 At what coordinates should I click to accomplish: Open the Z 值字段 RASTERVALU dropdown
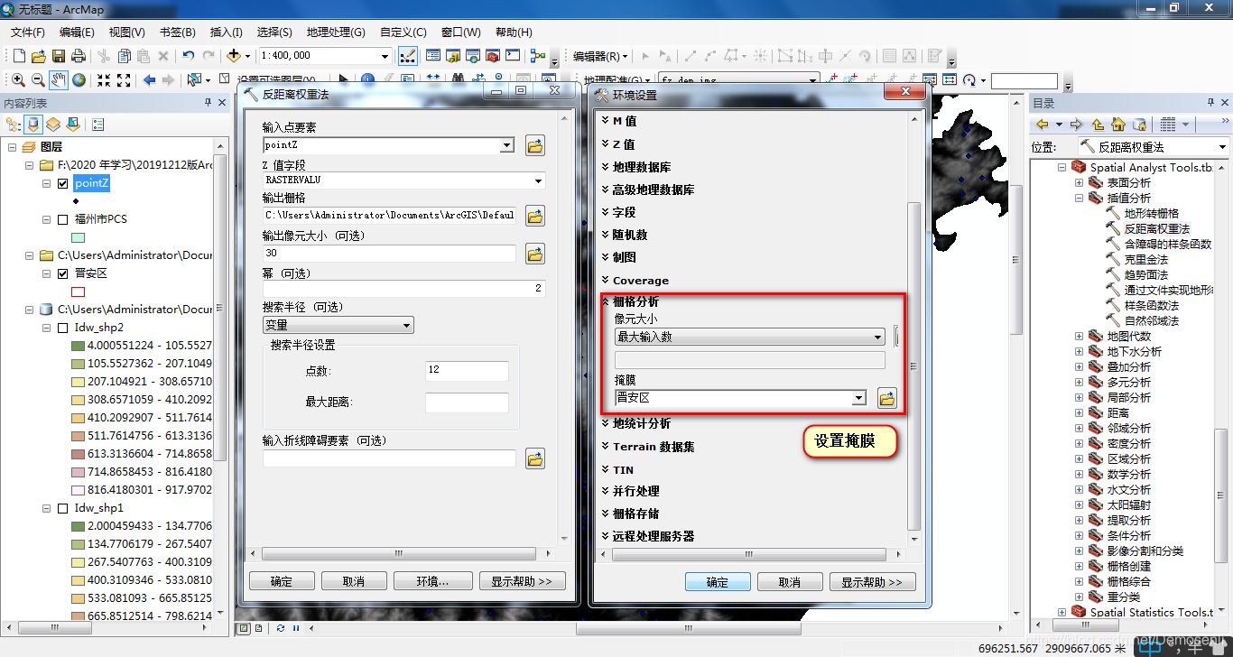(539, 180)
